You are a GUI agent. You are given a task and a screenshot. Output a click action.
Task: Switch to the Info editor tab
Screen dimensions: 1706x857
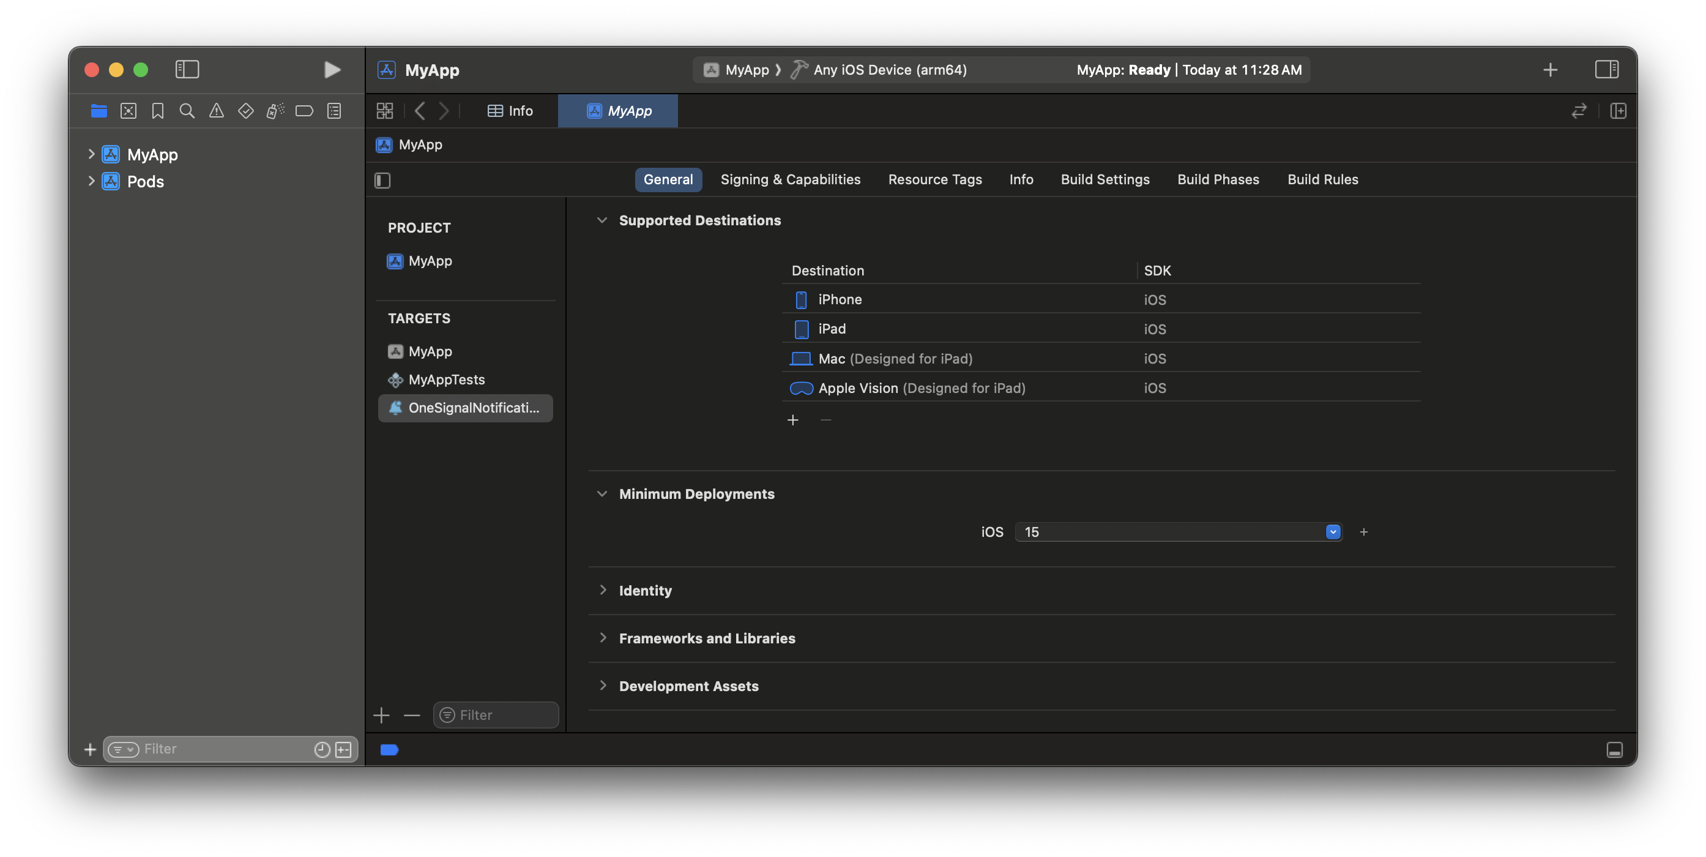click(x=510, y=111)
